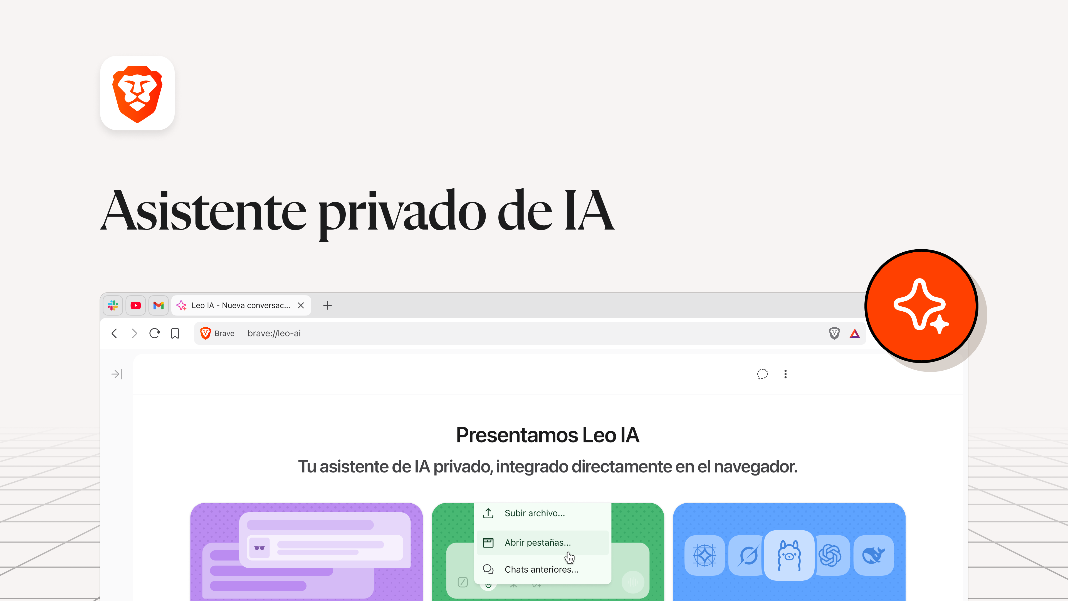This screenshot has height=601, width=1068.
Task: Switch to the YouTube pinned tab
Action: point(135,305)
